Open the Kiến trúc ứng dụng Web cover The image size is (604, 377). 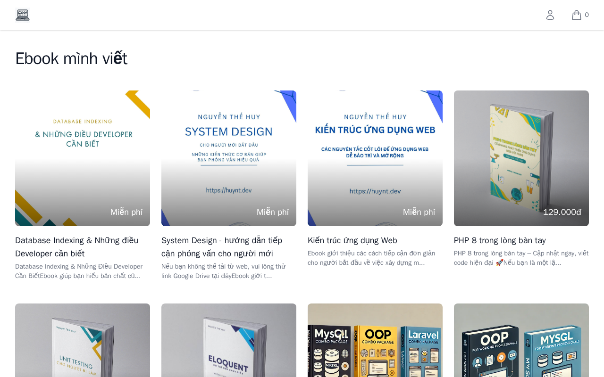[375, 158]
